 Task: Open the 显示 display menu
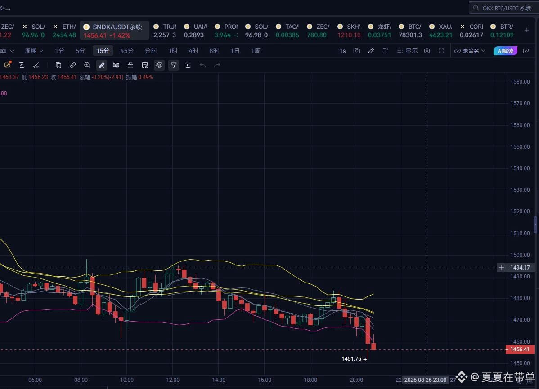coord(407,51)
